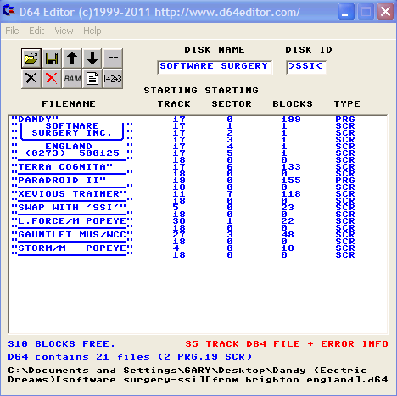Click the 35 TRACK D64 FILE + ERROR INFO text
Image resolution: width=397 pixels, height=396 pixels.
(x=287, y=343)
